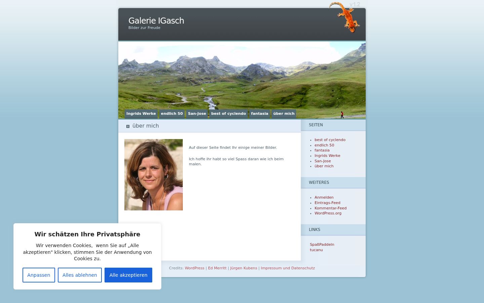Click the orange gecko logo icon

click(344, 17)
